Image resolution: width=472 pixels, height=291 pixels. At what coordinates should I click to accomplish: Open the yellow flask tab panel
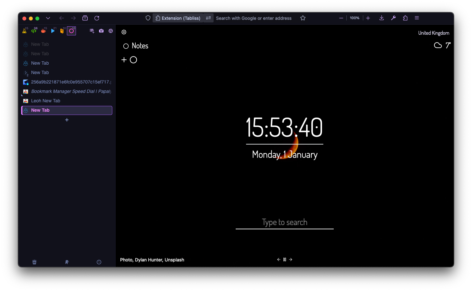pyautogui.click(x=25, y=31)
